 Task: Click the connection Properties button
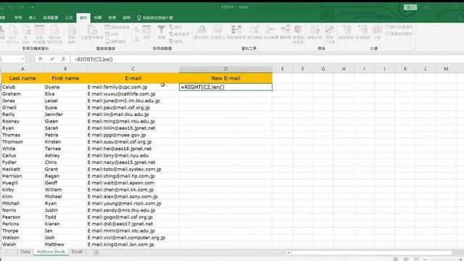pos(112,34)
